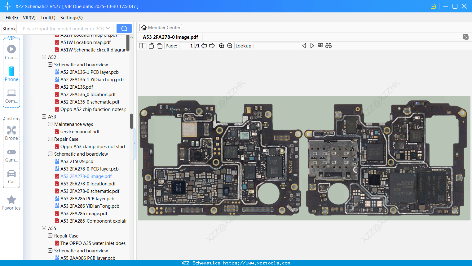
Task: Go to the next PDF page arrow
Action: point(212,46)
